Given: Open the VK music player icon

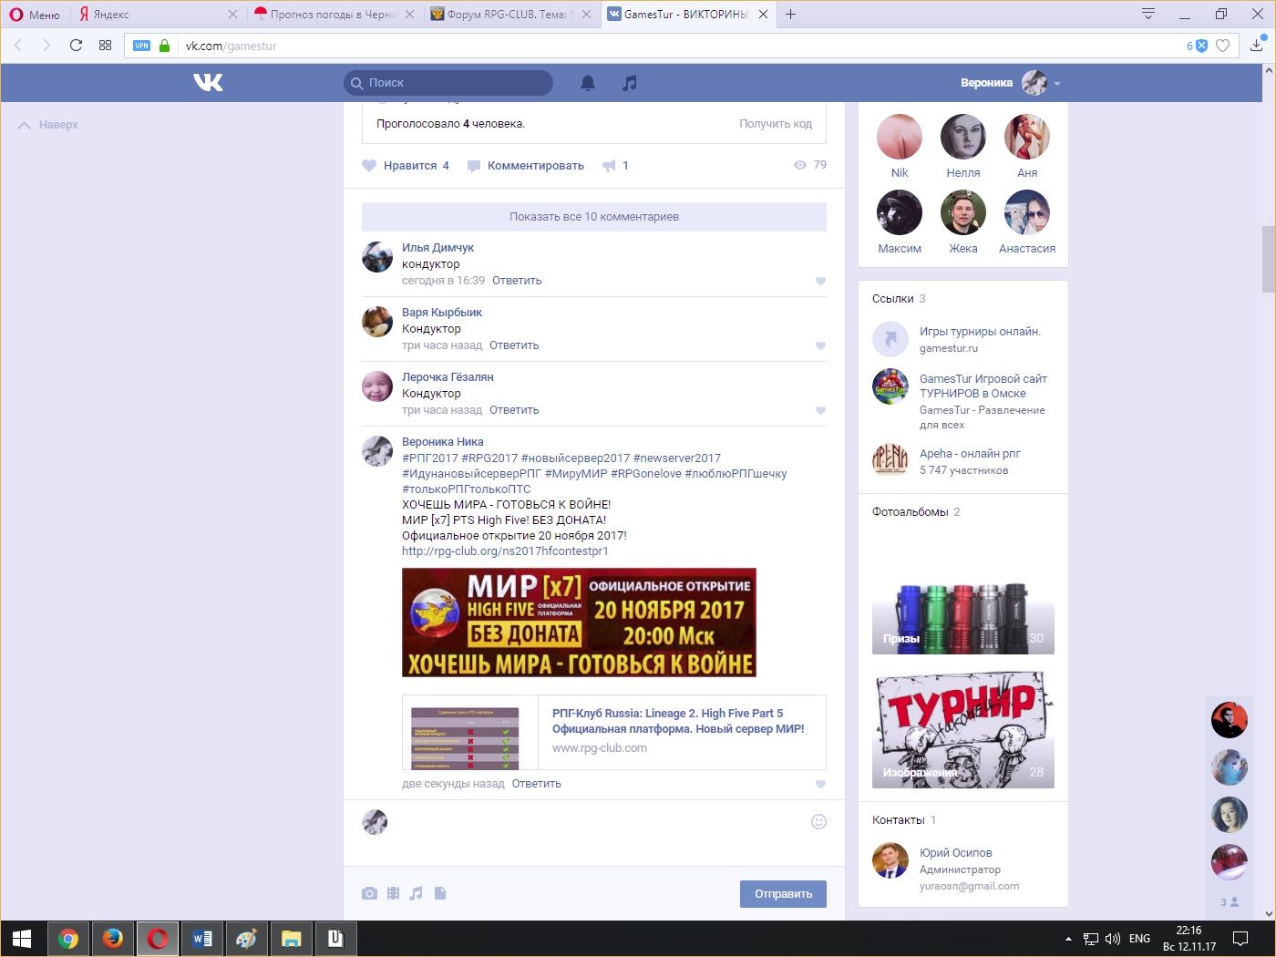Looking at the screenshot, I should (629, 83).
